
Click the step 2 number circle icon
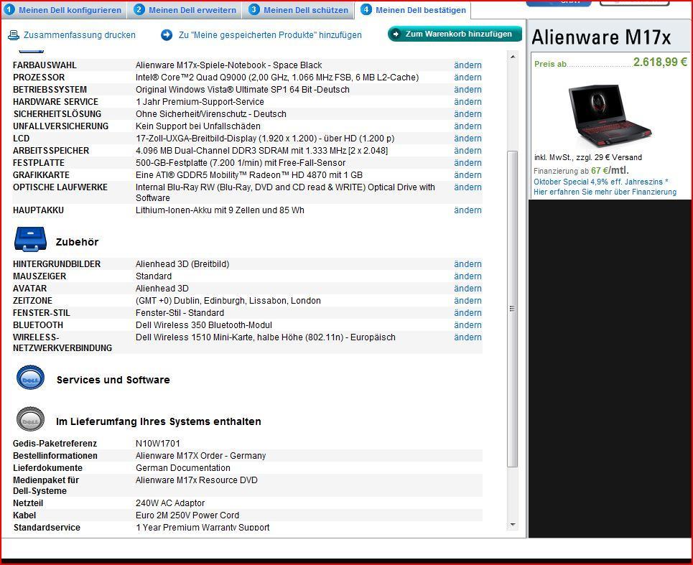(139, 9)
